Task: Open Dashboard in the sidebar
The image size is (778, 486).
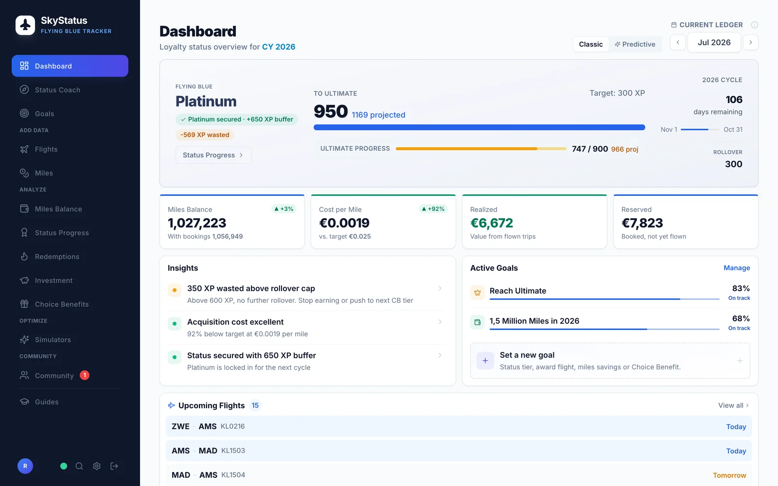Action: pyautogui.click(x=70, y=66)
